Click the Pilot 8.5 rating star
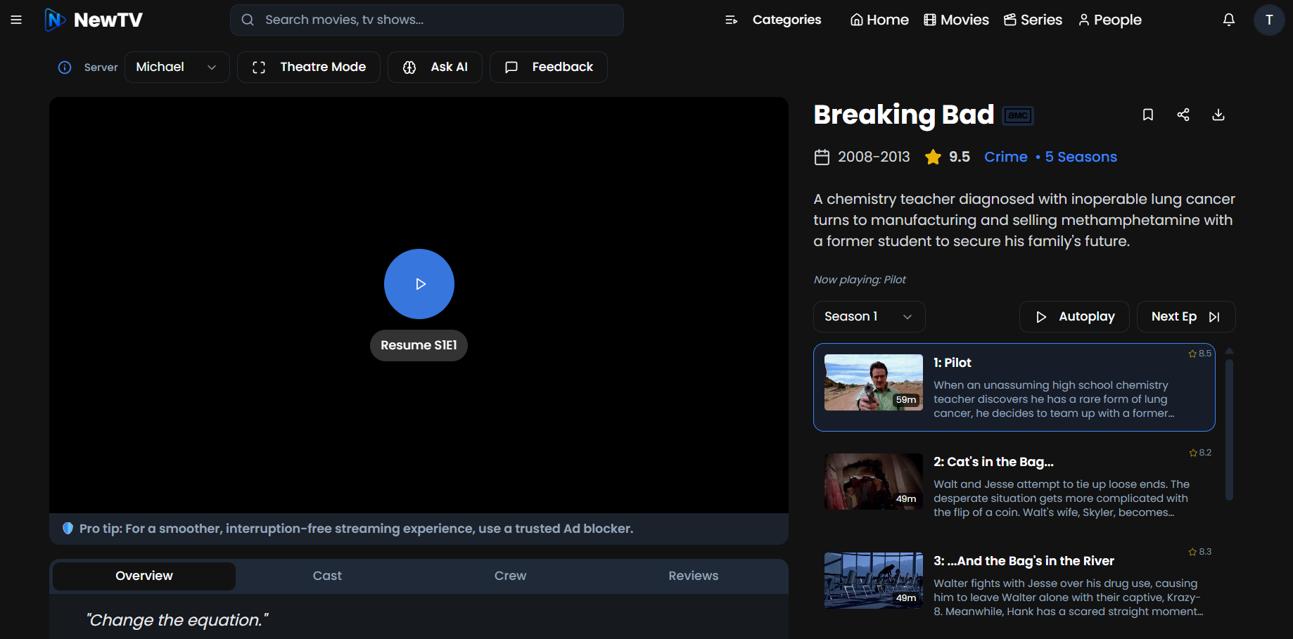 [1192, 354]
